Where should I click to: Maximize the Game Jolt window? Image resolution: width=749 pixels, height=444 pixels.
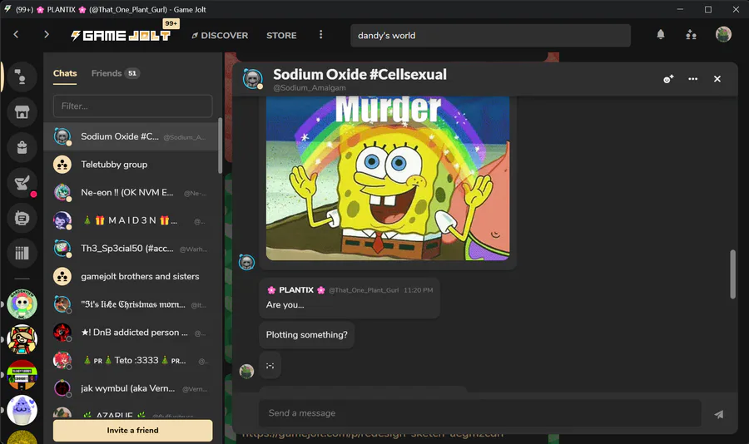tap(708, 9)
